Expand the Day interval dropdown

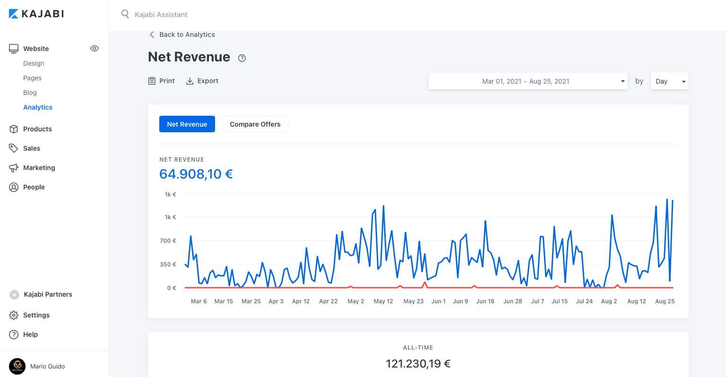(x=669, y=81)
